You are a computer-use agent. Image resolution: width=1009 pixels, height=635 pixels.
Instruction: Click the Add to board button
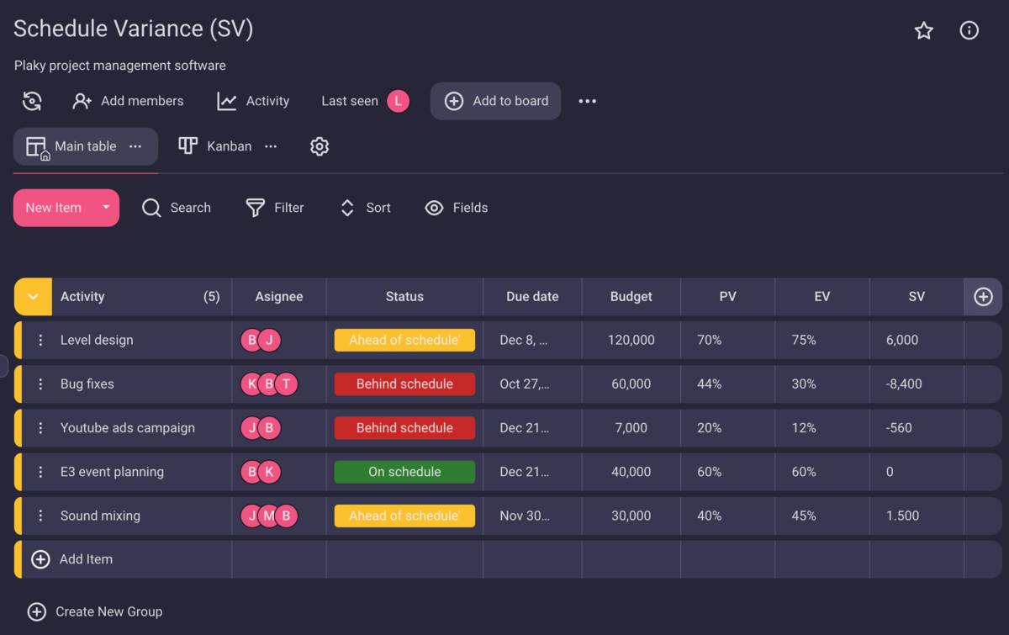pyautogui.click(x=495, y=101)
